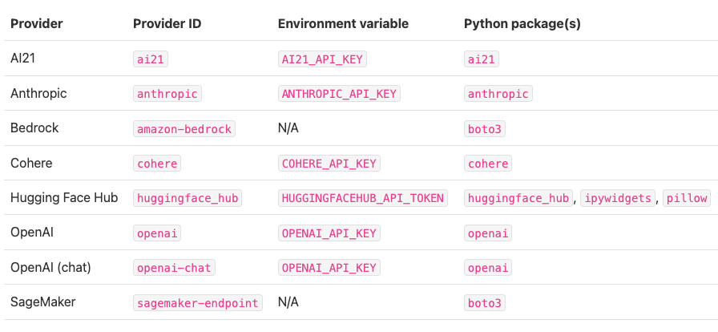Click the COHERE_API_KEY variable
718x332 pixels.
(x=329, y=164)
